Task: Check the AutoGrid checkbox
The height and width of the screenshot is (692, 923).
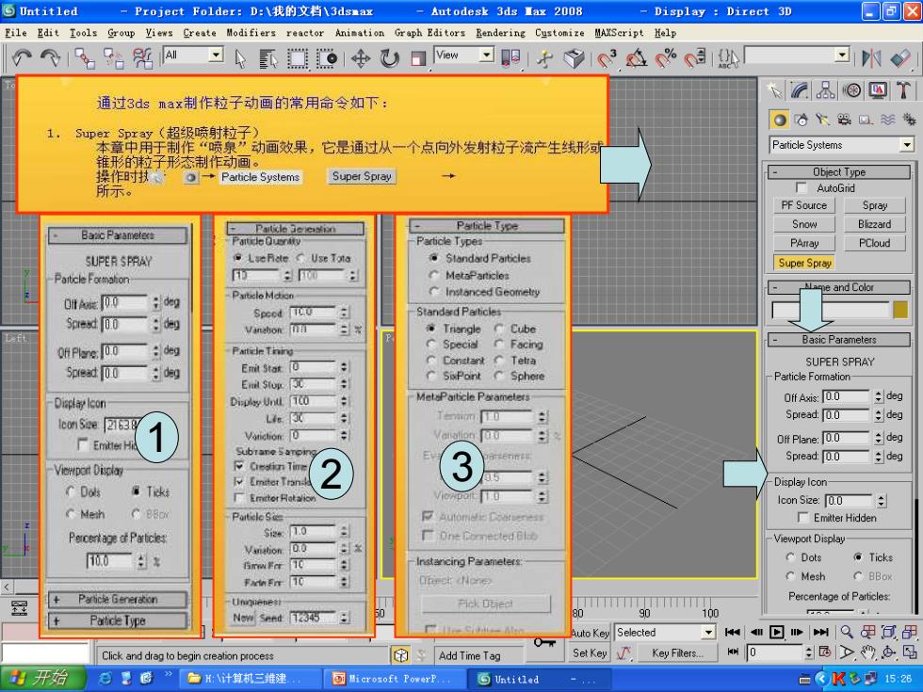Action: pyautogui.click(x=801, y=187)
